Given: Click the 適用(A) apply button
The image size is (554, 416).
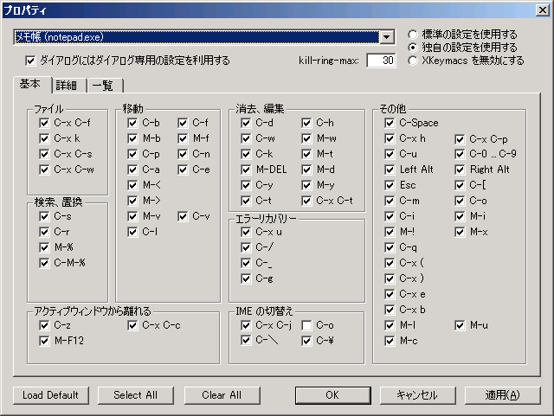Looking at the screenshot, I should (x=502, y=395).
